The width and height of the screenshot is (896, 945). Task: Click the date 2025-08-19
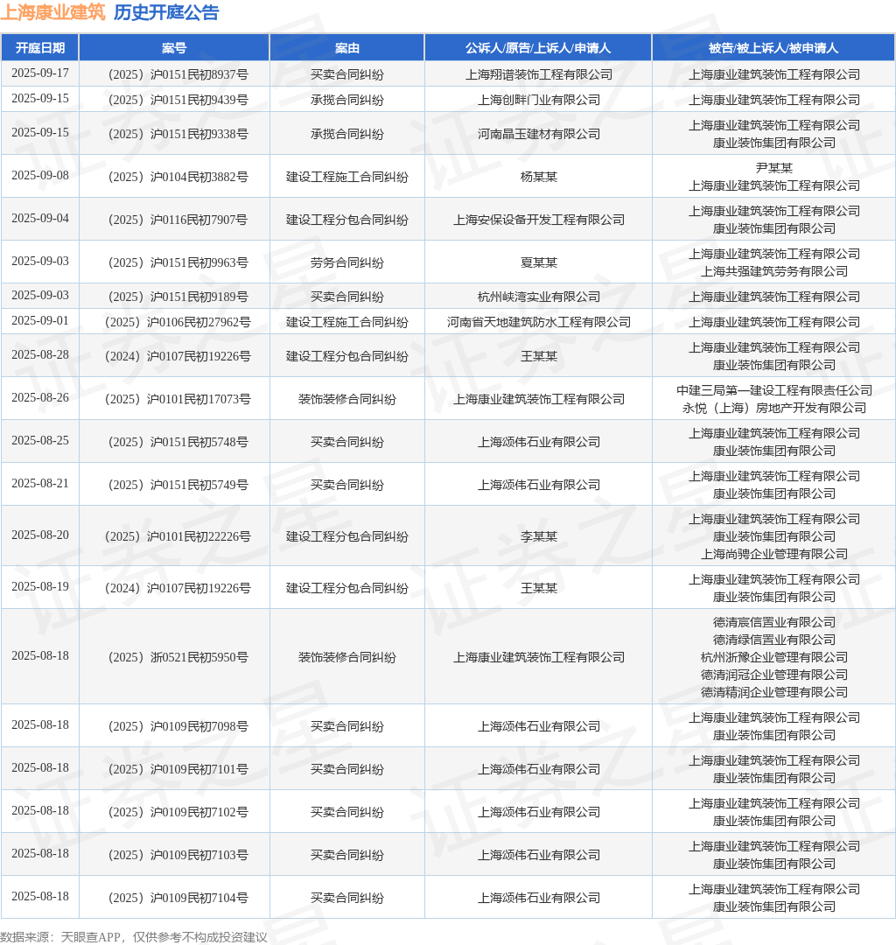click(40, 586)
